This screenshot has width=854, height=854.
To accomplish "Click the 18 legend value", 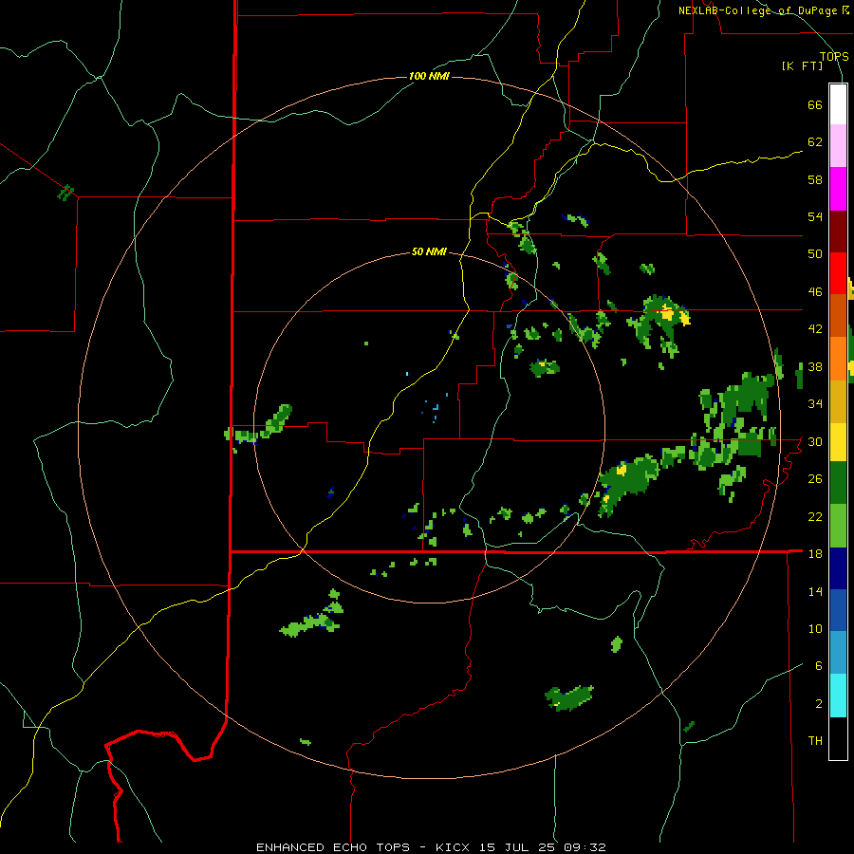I will (815, 554).
